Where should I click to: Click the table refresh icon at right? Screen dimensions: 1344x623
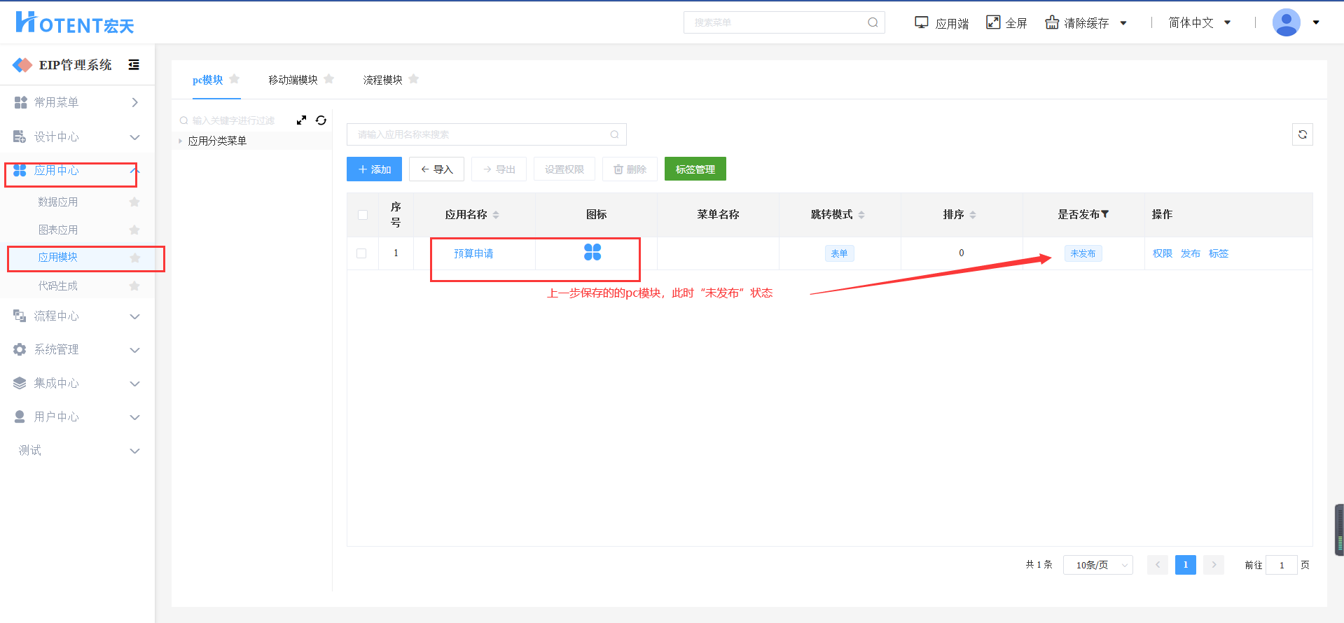click(1302, 134)
